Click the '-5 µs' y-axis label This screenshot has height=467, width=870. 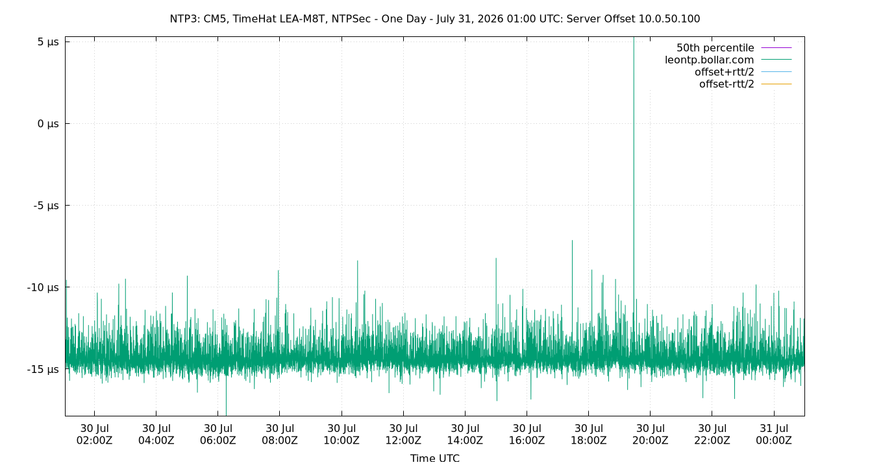[47, 206]
